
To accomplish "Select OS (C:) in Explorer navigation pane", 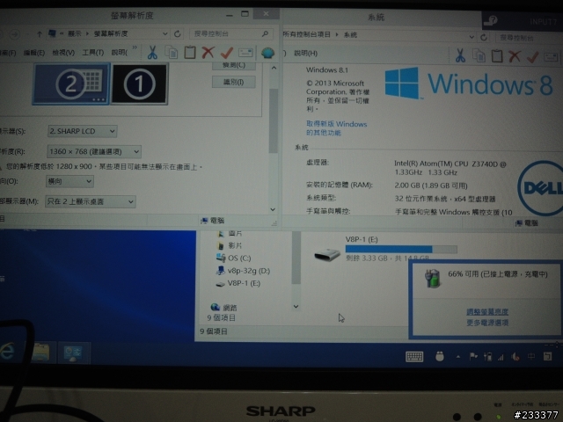I will click(x=234, y=258).
